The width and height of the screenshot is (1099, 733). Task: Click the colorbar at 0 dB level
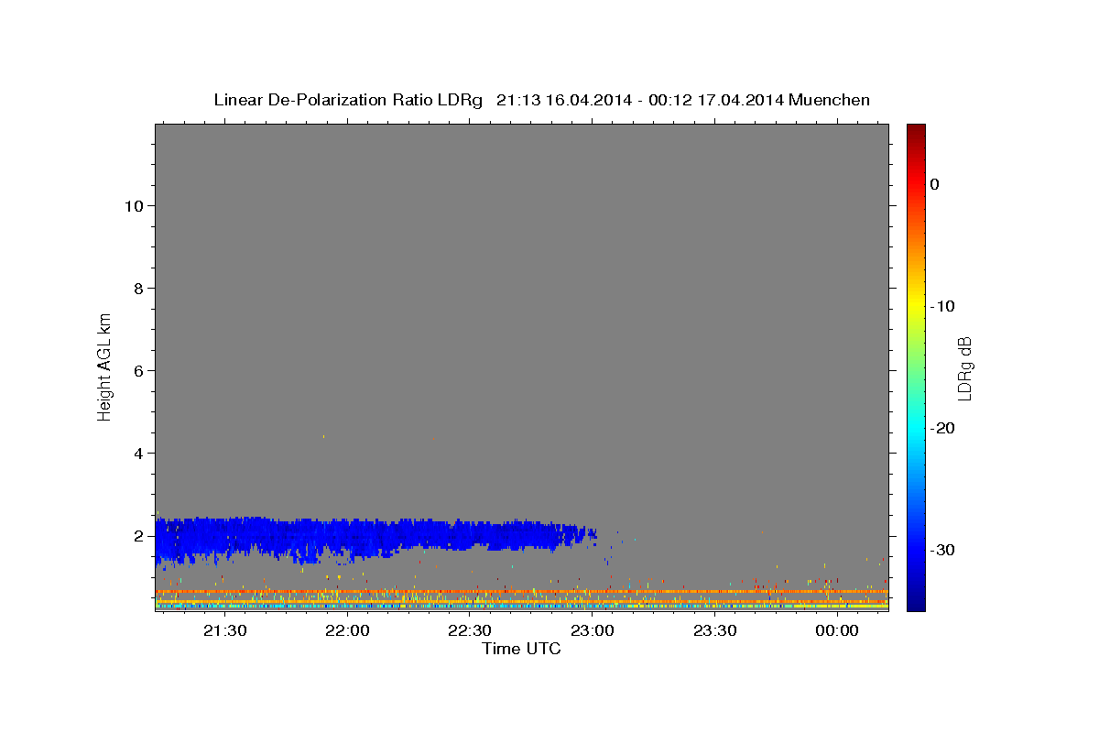(x=916, y=184)
